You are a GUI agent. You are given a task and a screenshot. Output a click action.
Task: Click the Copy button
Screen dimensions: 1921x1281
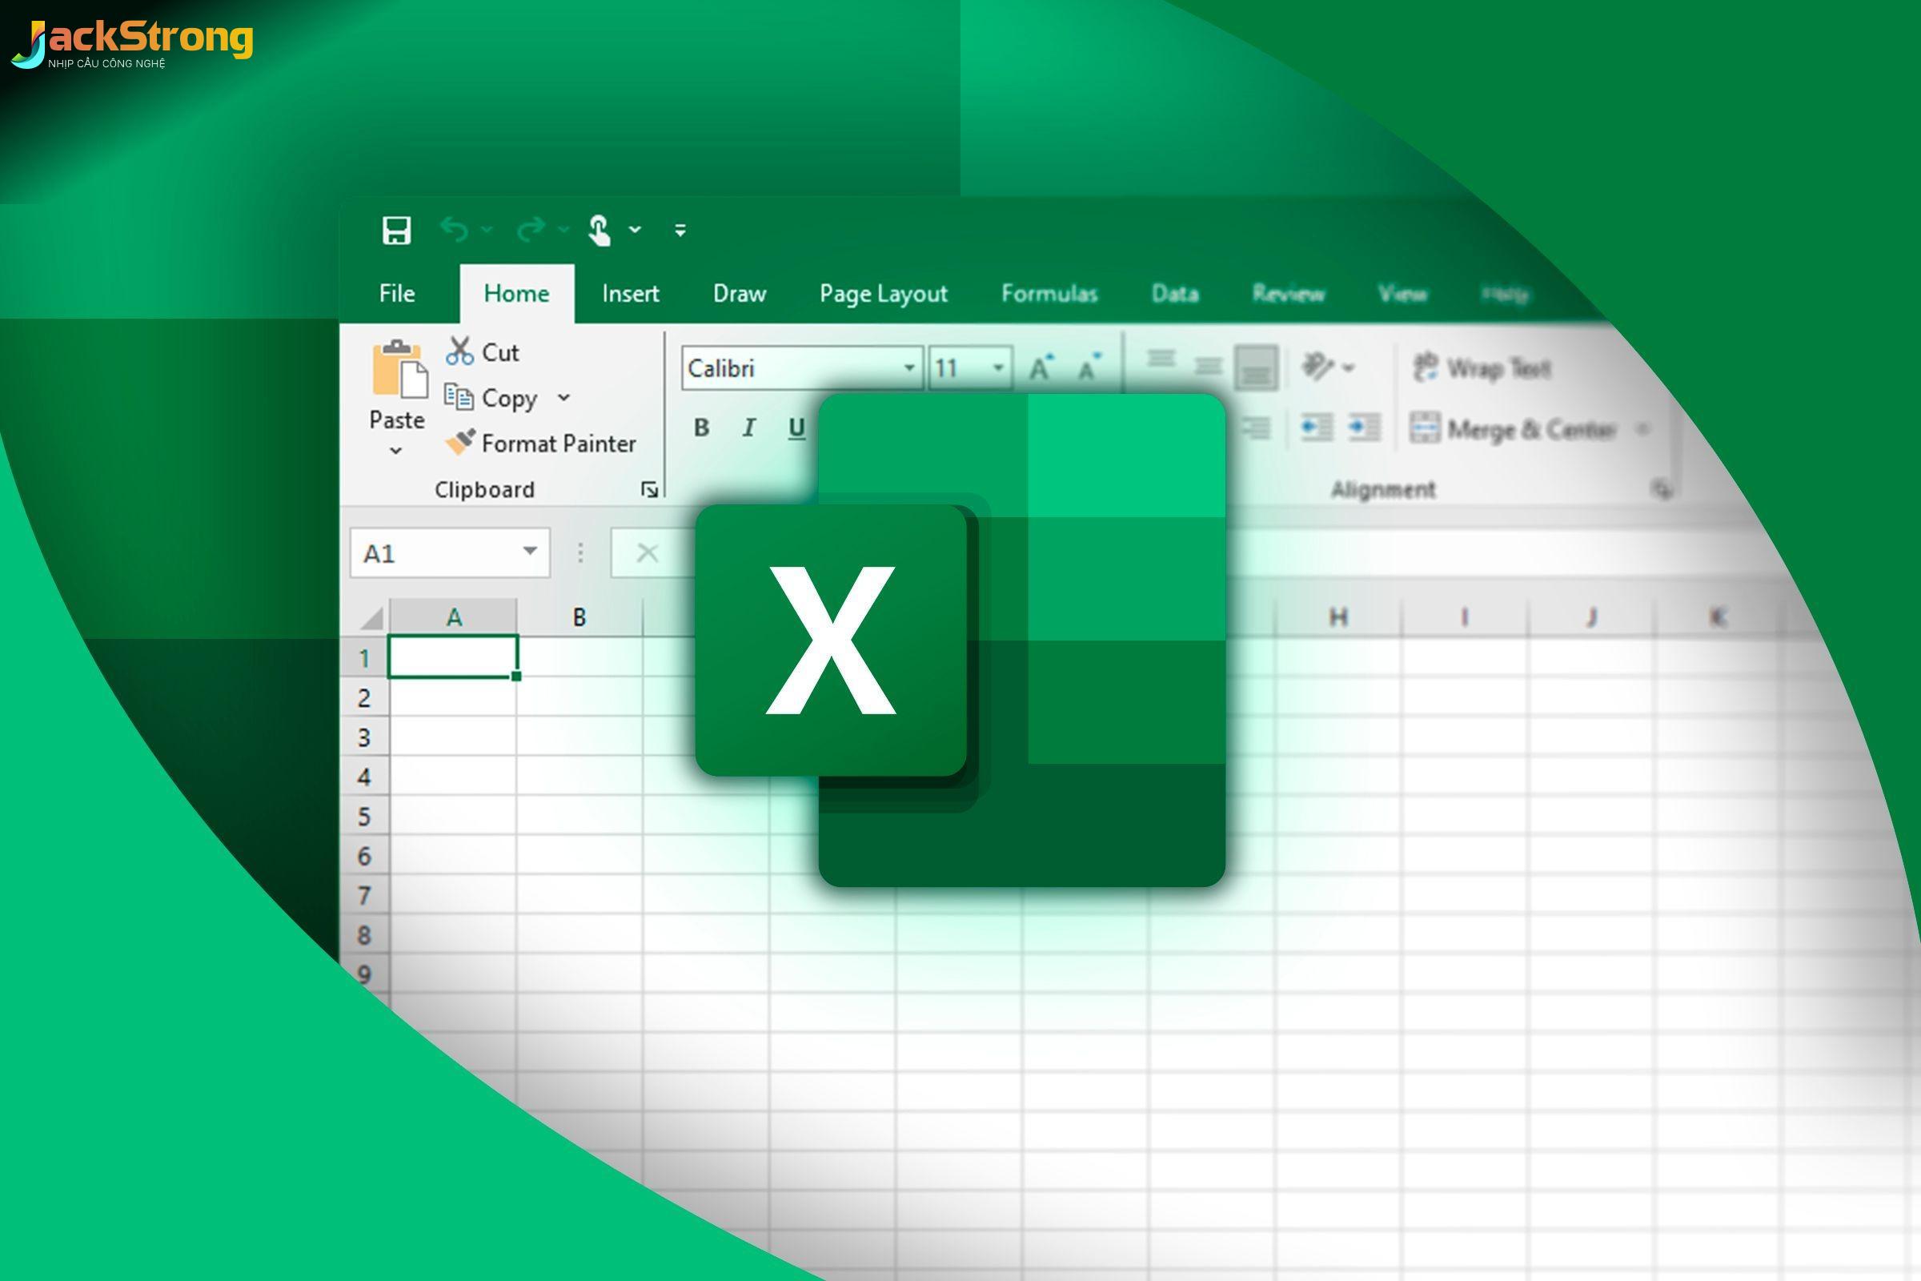click(x=490, y=398)
